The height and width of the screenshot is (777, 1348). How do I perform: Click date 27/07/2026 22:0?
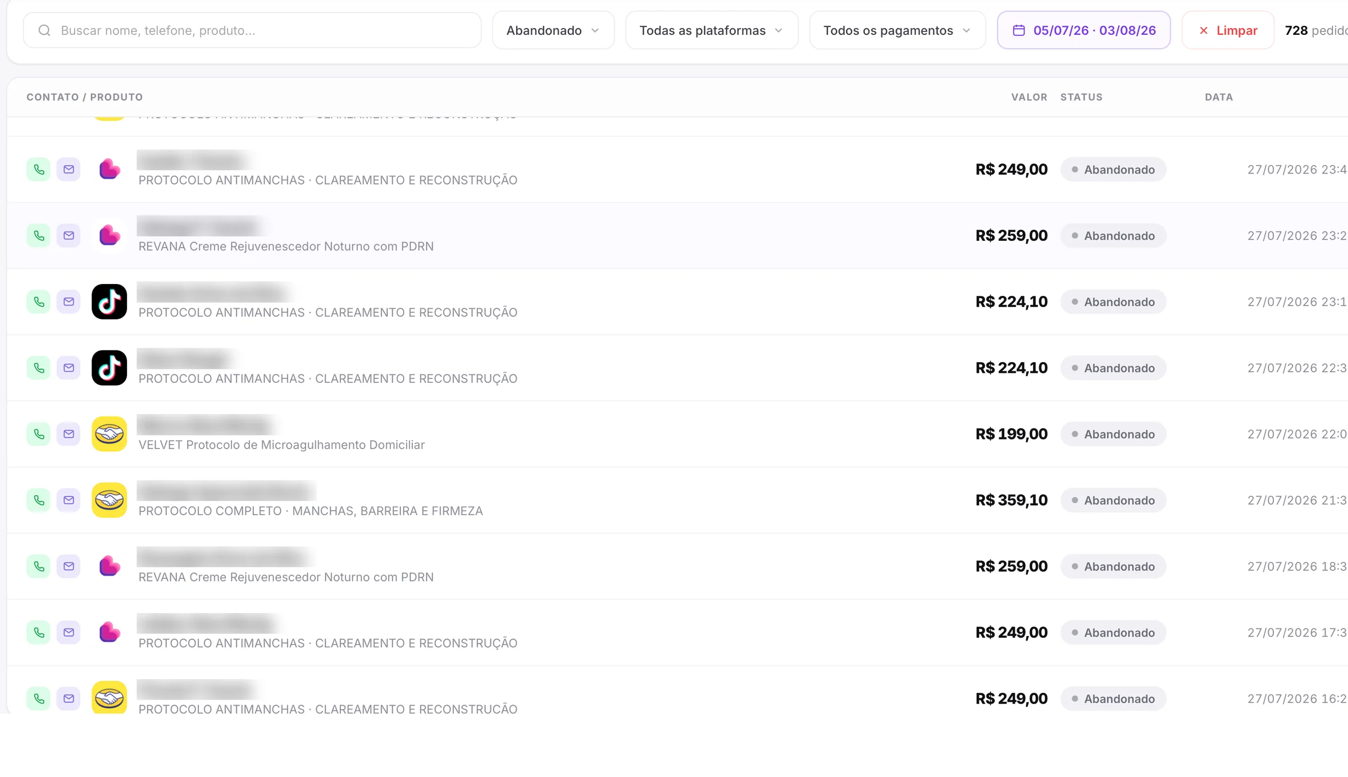point(1297,434)
